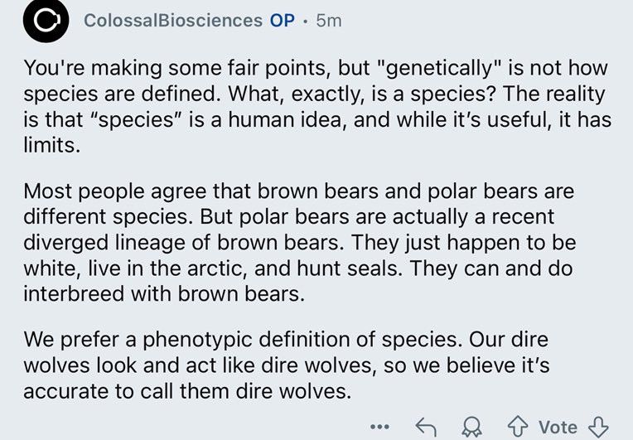Click the blue OP badge

coord(283,21)
